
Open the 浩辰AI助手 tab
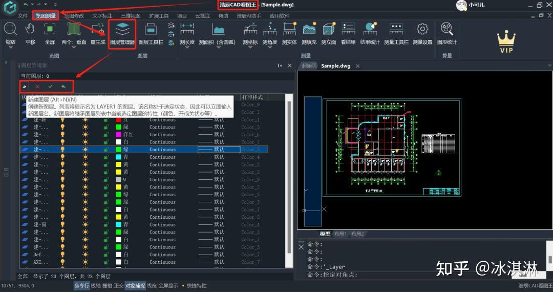pyautogui.click(x=249, y=16)
